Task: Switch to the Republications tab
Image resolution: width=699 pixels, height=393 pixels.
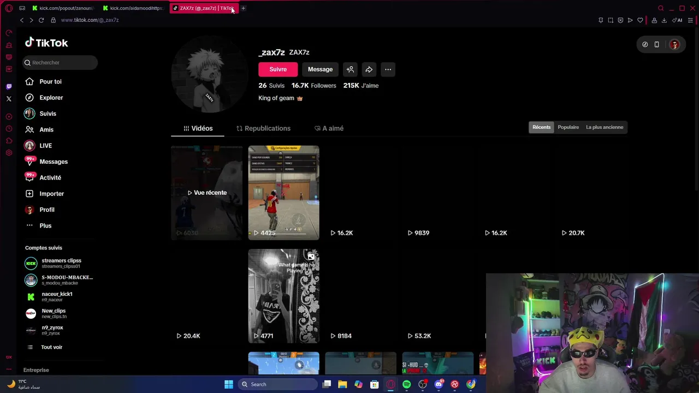Action: [263, 128]
